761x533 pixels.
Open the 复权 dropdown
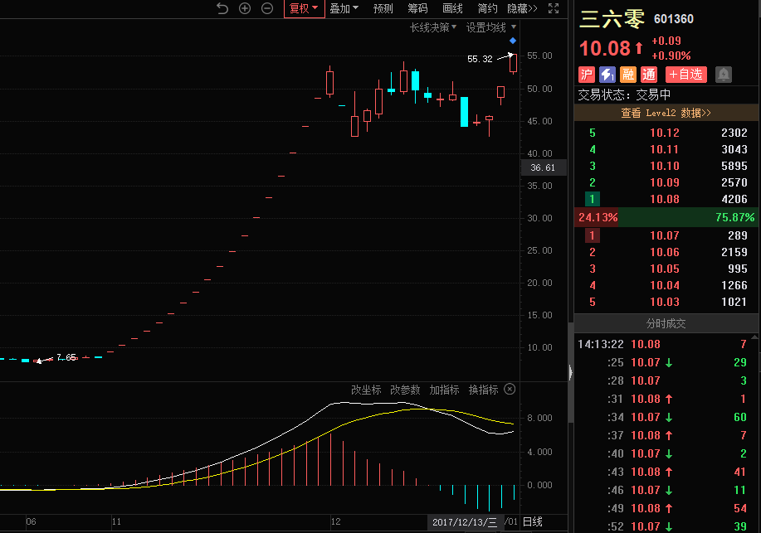[303, 8]
